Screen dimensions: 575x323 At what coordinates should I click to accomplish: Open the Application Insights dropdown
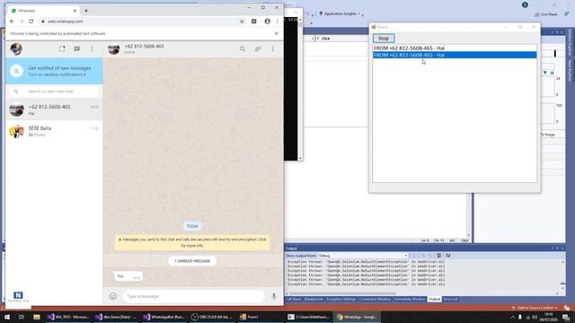coord(340,14)
